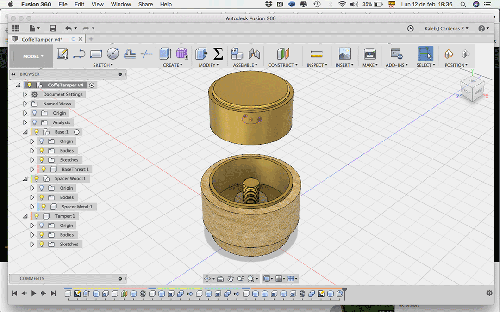500x312 pixels.
Task: Toggle visibility of Spacer Metal:1
Action: (44, 207)
